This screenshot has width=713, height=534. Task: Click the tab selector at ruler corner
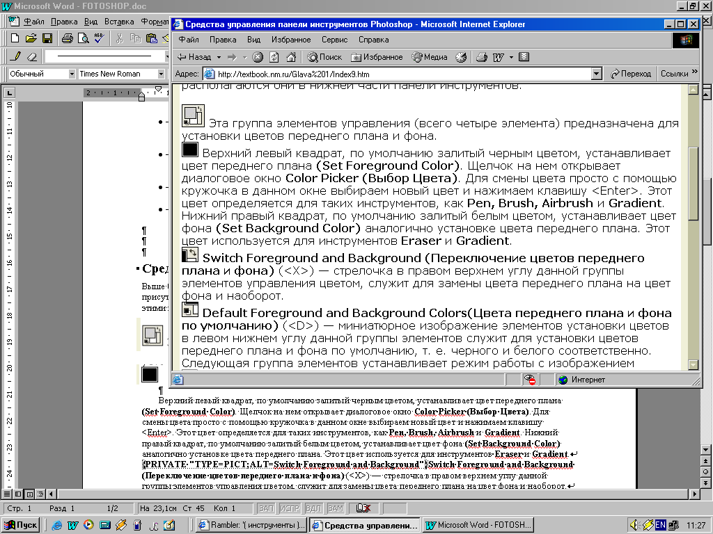pos(9,93)
